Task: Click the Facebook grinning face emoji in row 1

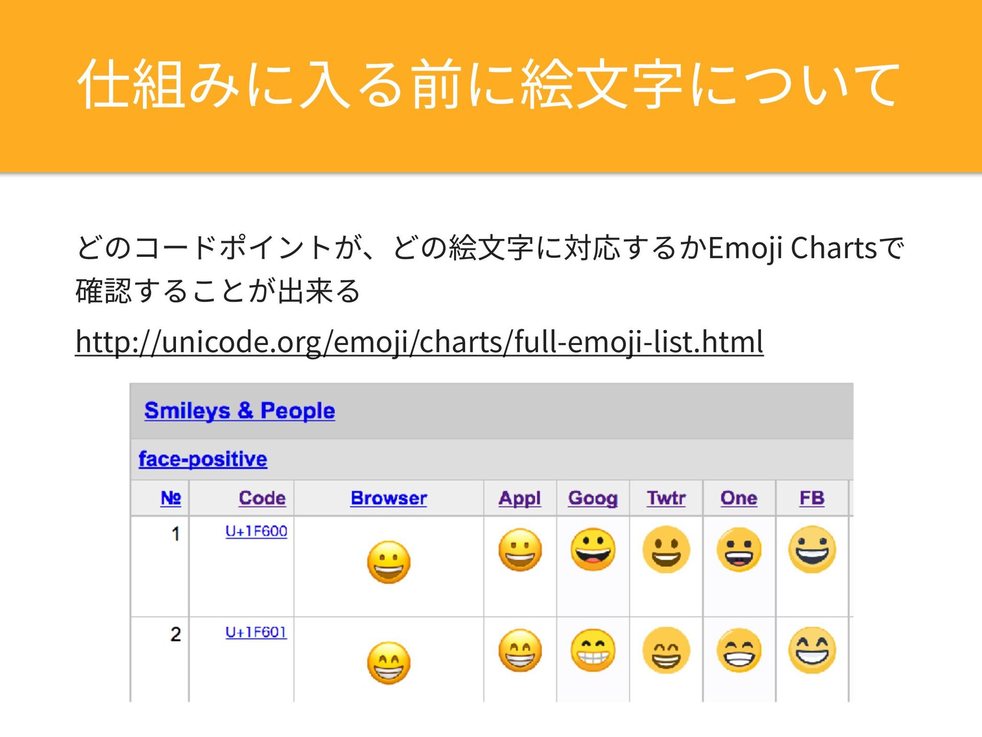Action: point(812,549)
